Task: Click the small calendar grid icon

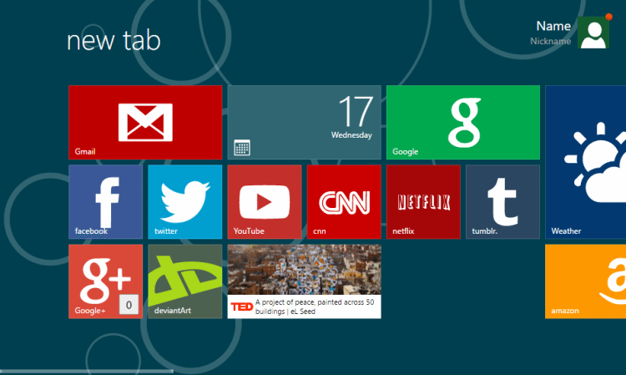Action: [242, 148]
